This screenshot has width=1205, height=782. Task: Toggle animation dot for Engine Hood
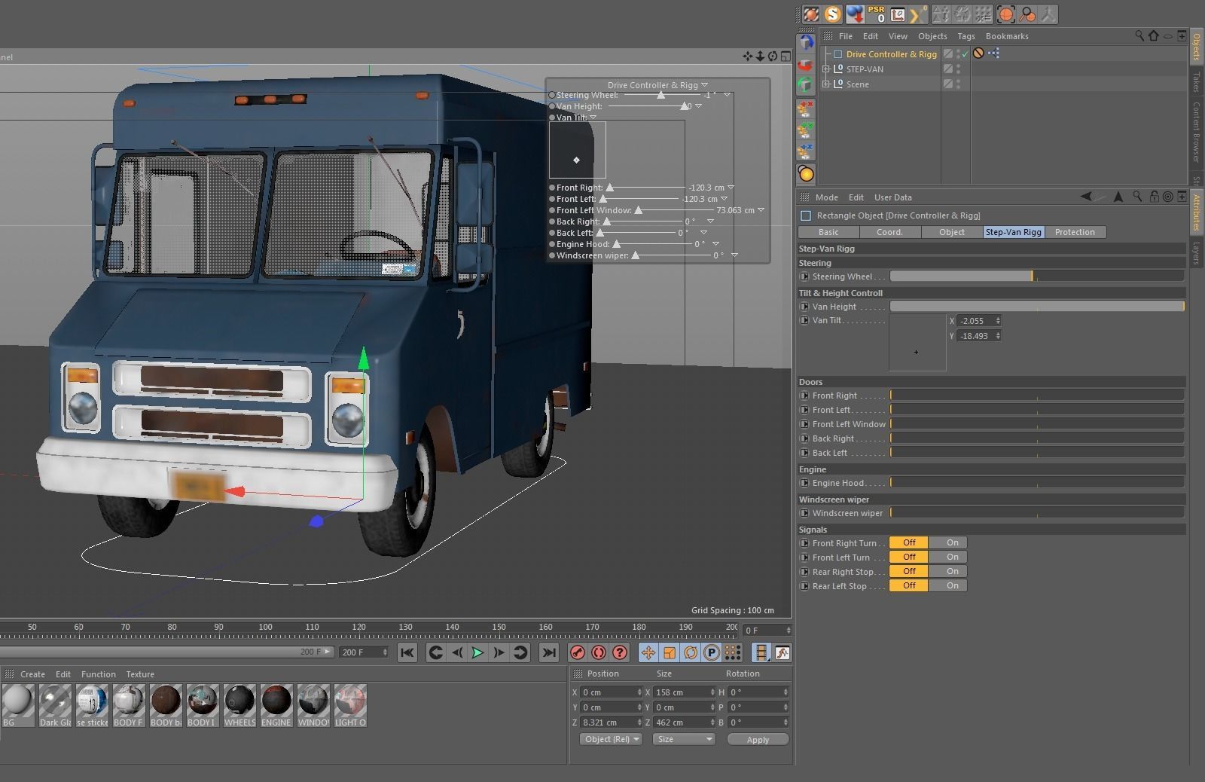[x=804, y=483]
